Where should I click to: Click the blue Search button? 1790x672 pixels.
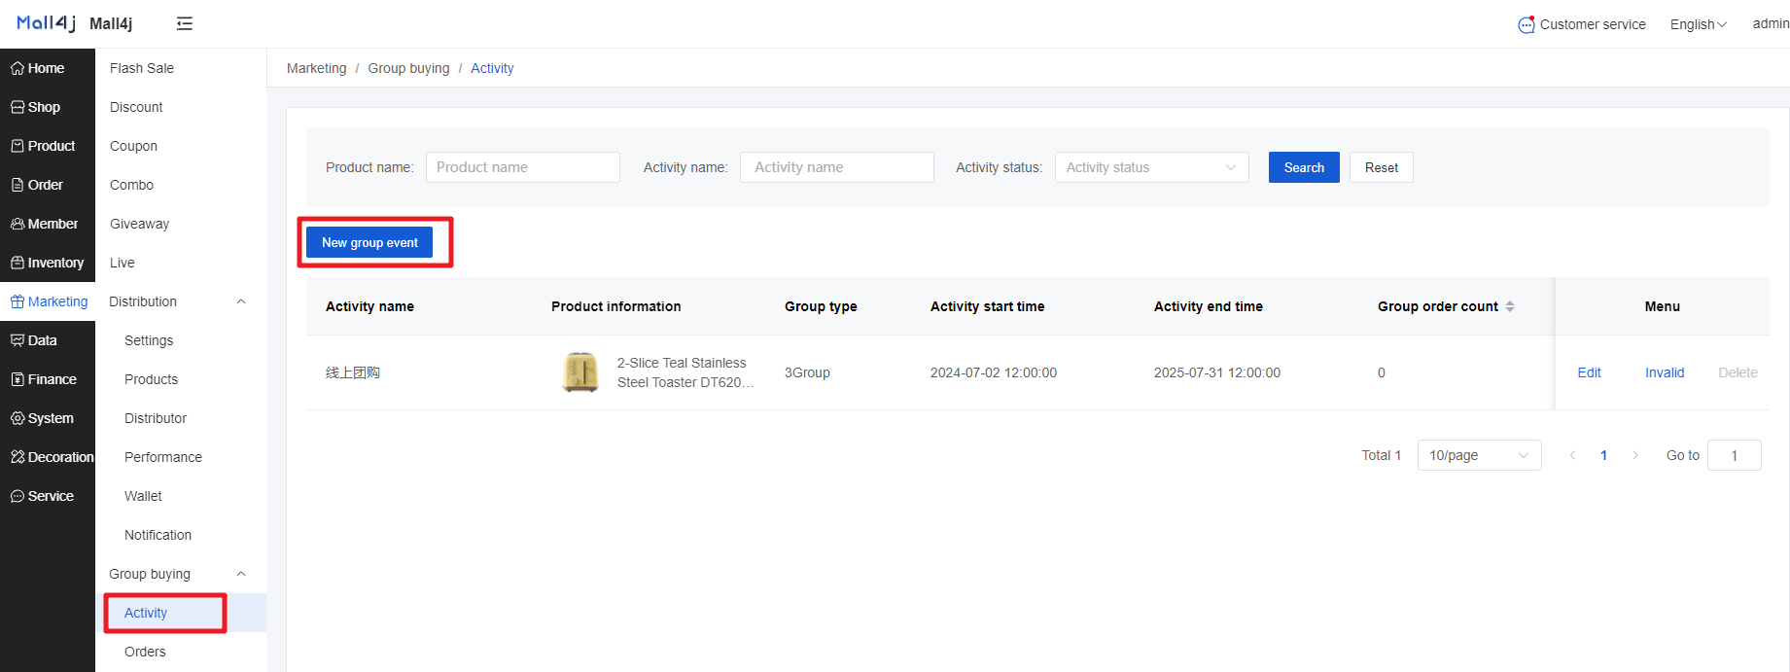pos(1304,167)
